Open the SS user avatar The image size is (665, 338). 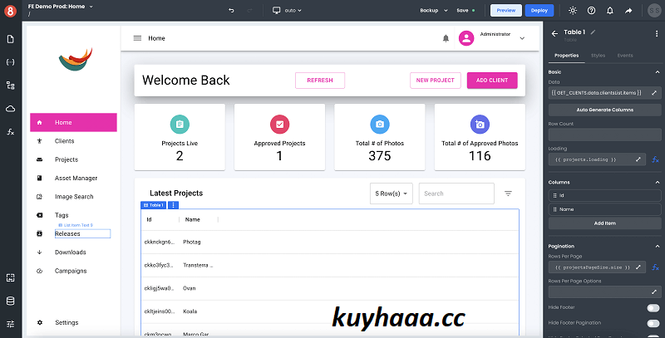tap(654, 11)
